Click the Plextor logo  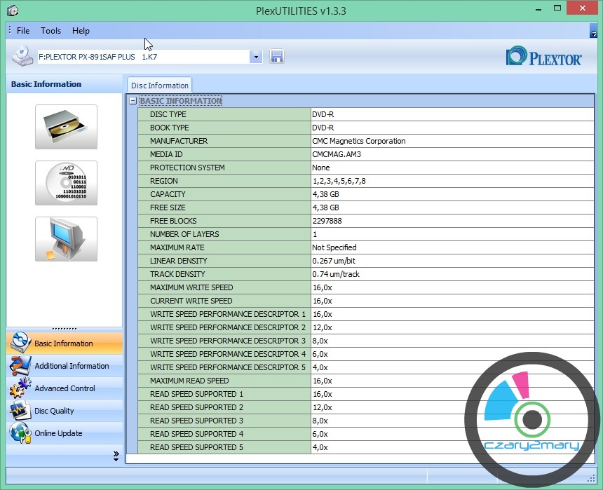coord(543,57)
